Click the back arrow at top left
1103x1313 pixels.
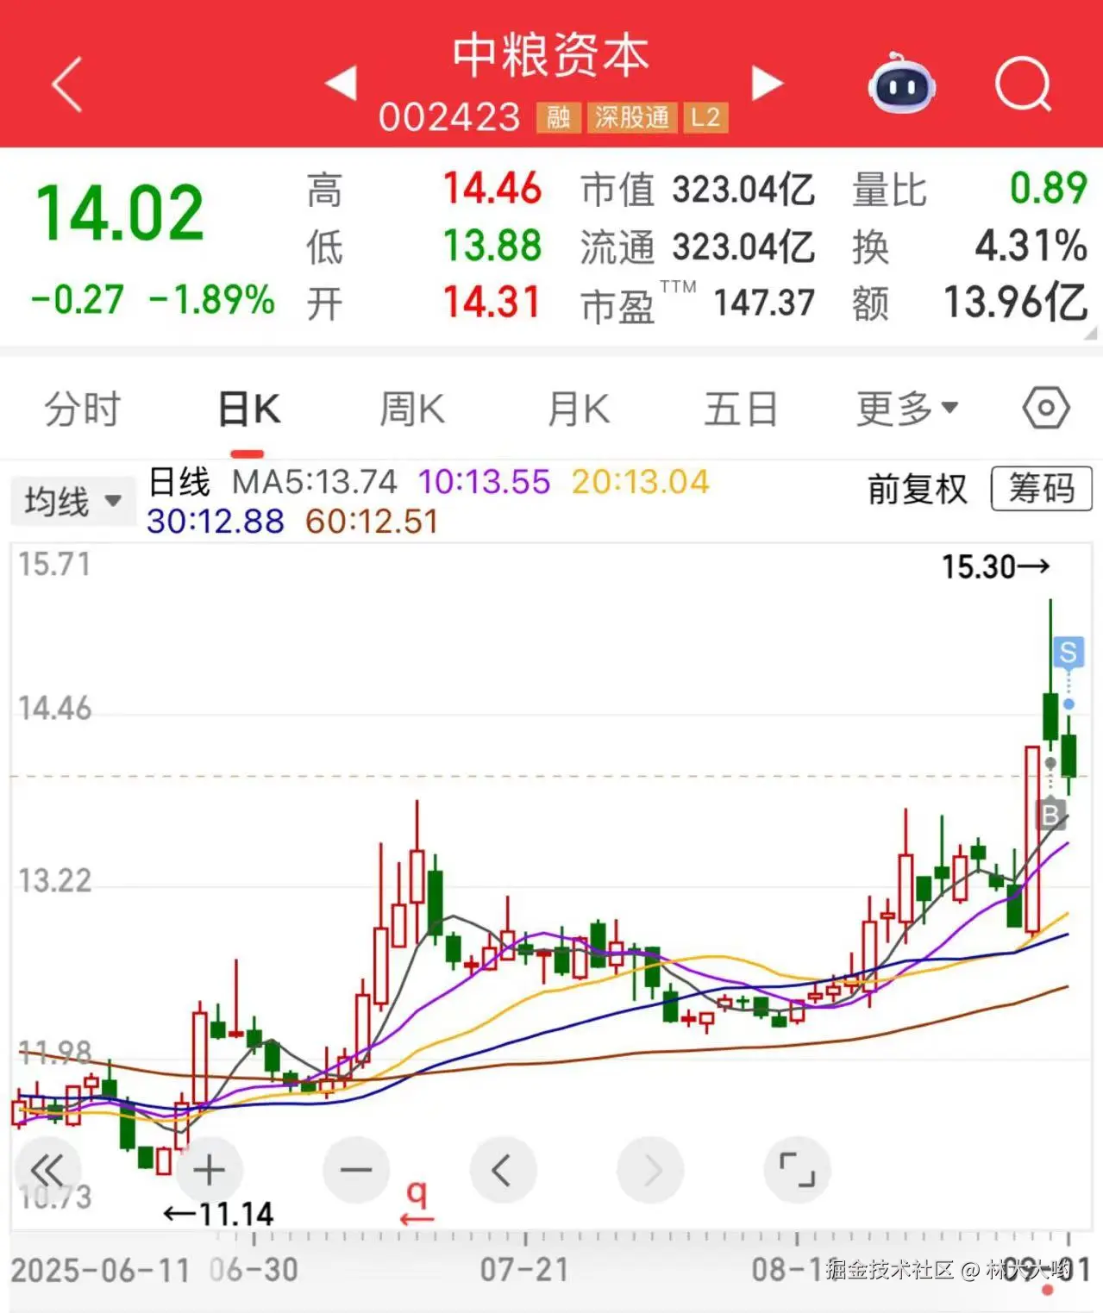coord(65,84)
